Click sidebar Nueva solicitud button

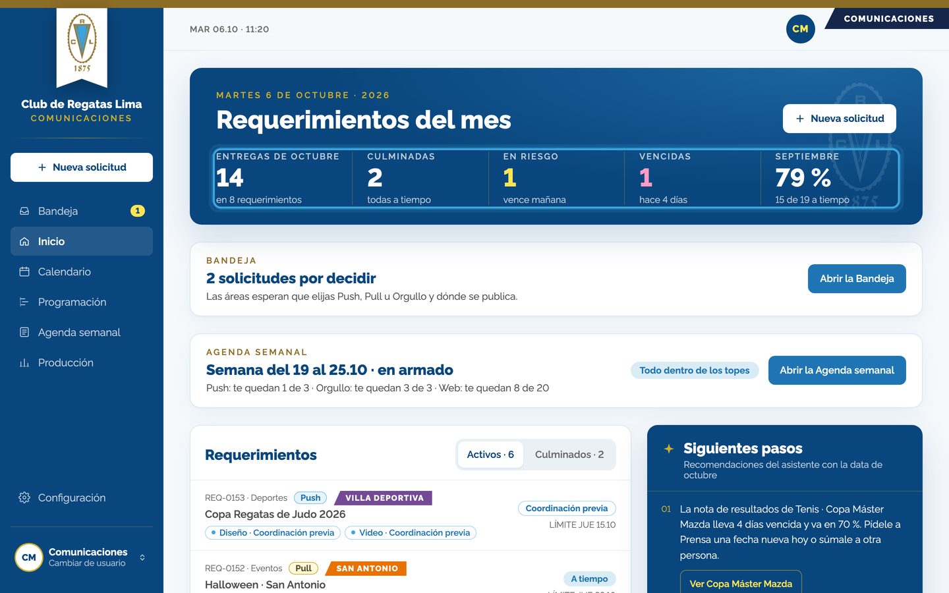tap(82, 167)
